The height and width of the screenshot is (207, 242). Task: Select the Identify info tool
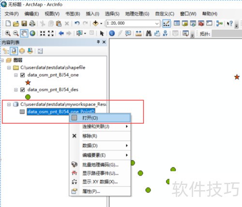click(112, 33)
